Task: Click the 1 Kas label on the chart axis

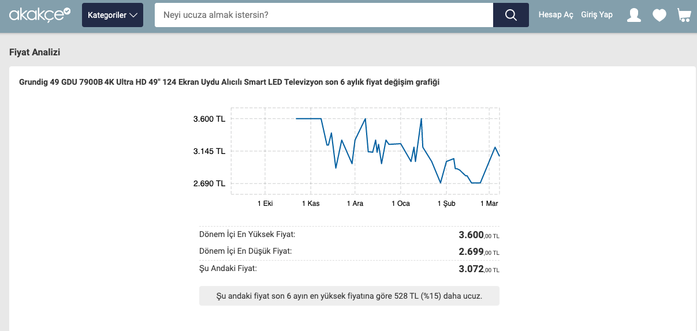Action: 310,204
